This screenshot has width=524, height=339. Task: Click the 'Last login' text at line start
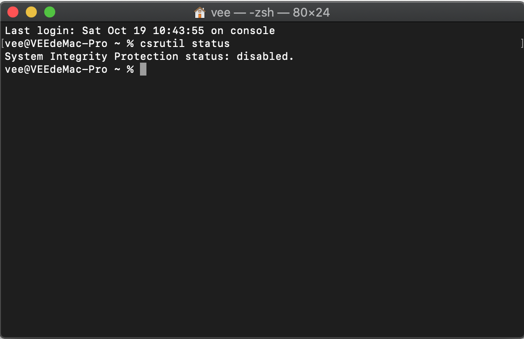click(x=40, y=30)
